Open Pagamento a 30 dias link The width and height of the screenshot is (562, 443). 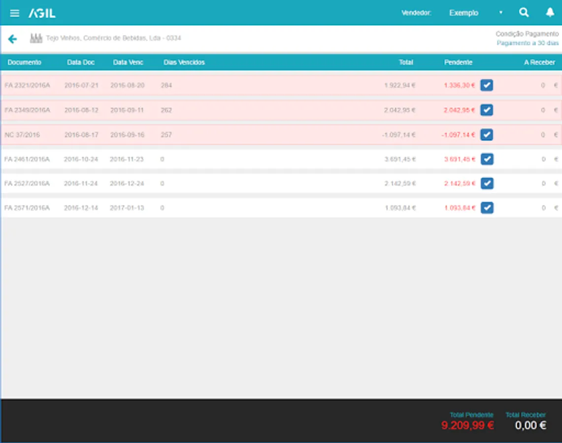pos(527,43)
